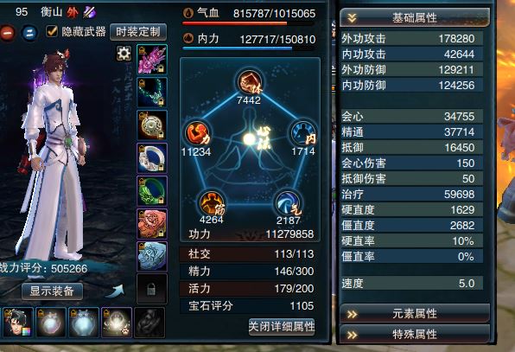Image resolution: width=515 pixels, height=352 pixels.
Task: Click the 显示装备 button
Action: (x=52, y=291)
